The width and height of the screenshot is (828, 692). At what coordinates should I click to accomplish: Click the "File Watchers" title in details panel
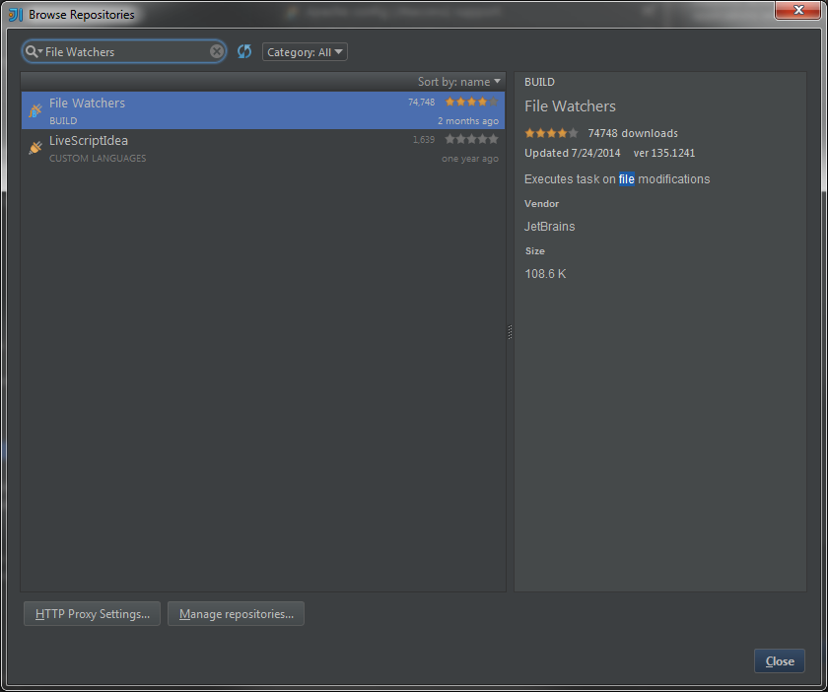[x=570, y=106]
